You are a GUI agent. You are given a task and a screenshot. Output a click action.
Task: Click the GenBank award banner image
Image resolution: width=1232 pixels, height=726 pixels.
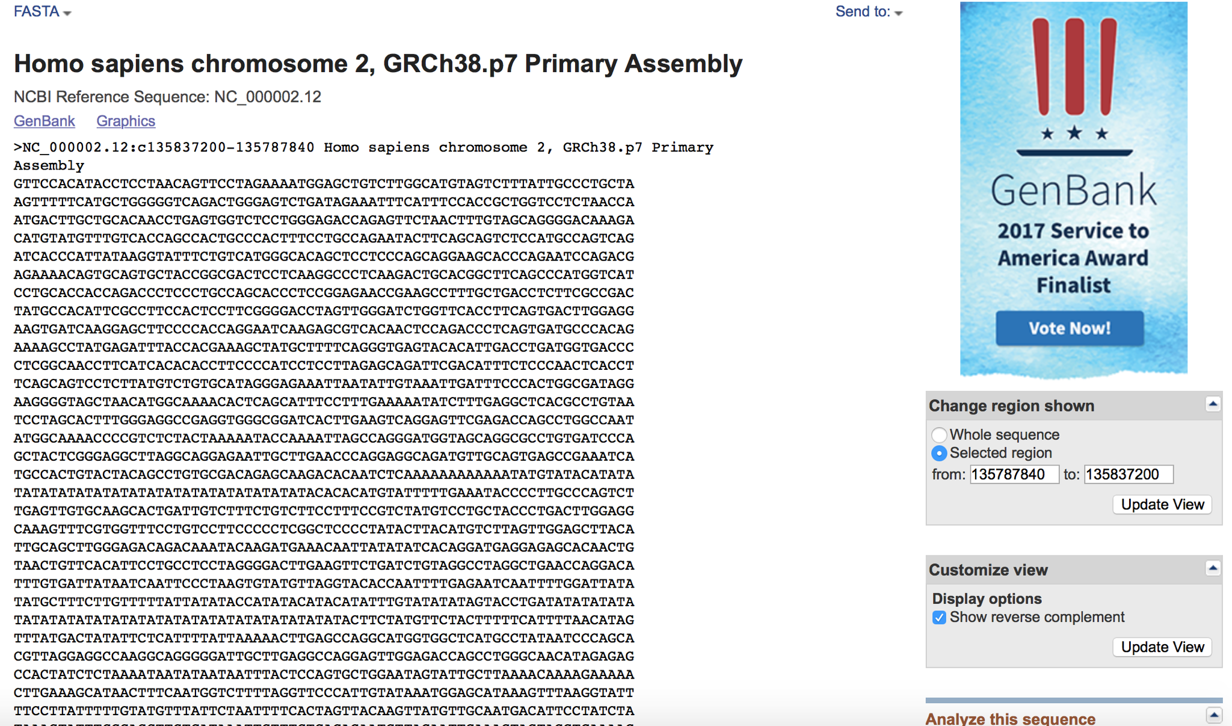pyautogui.click(x=1073, y=192)
